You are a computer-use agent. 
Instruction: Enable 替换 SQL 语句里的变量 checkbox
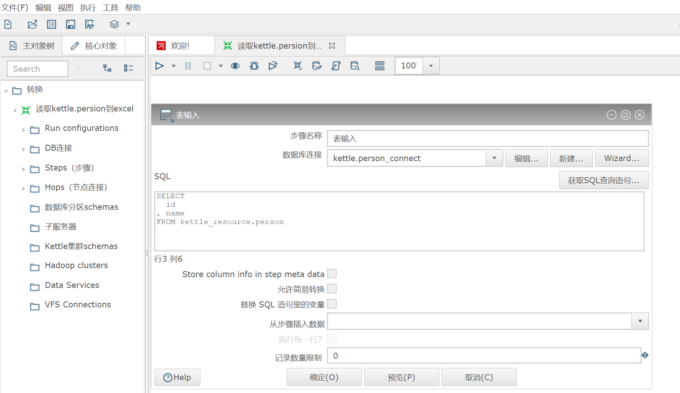pyautogui.click(x=332, y=304)
